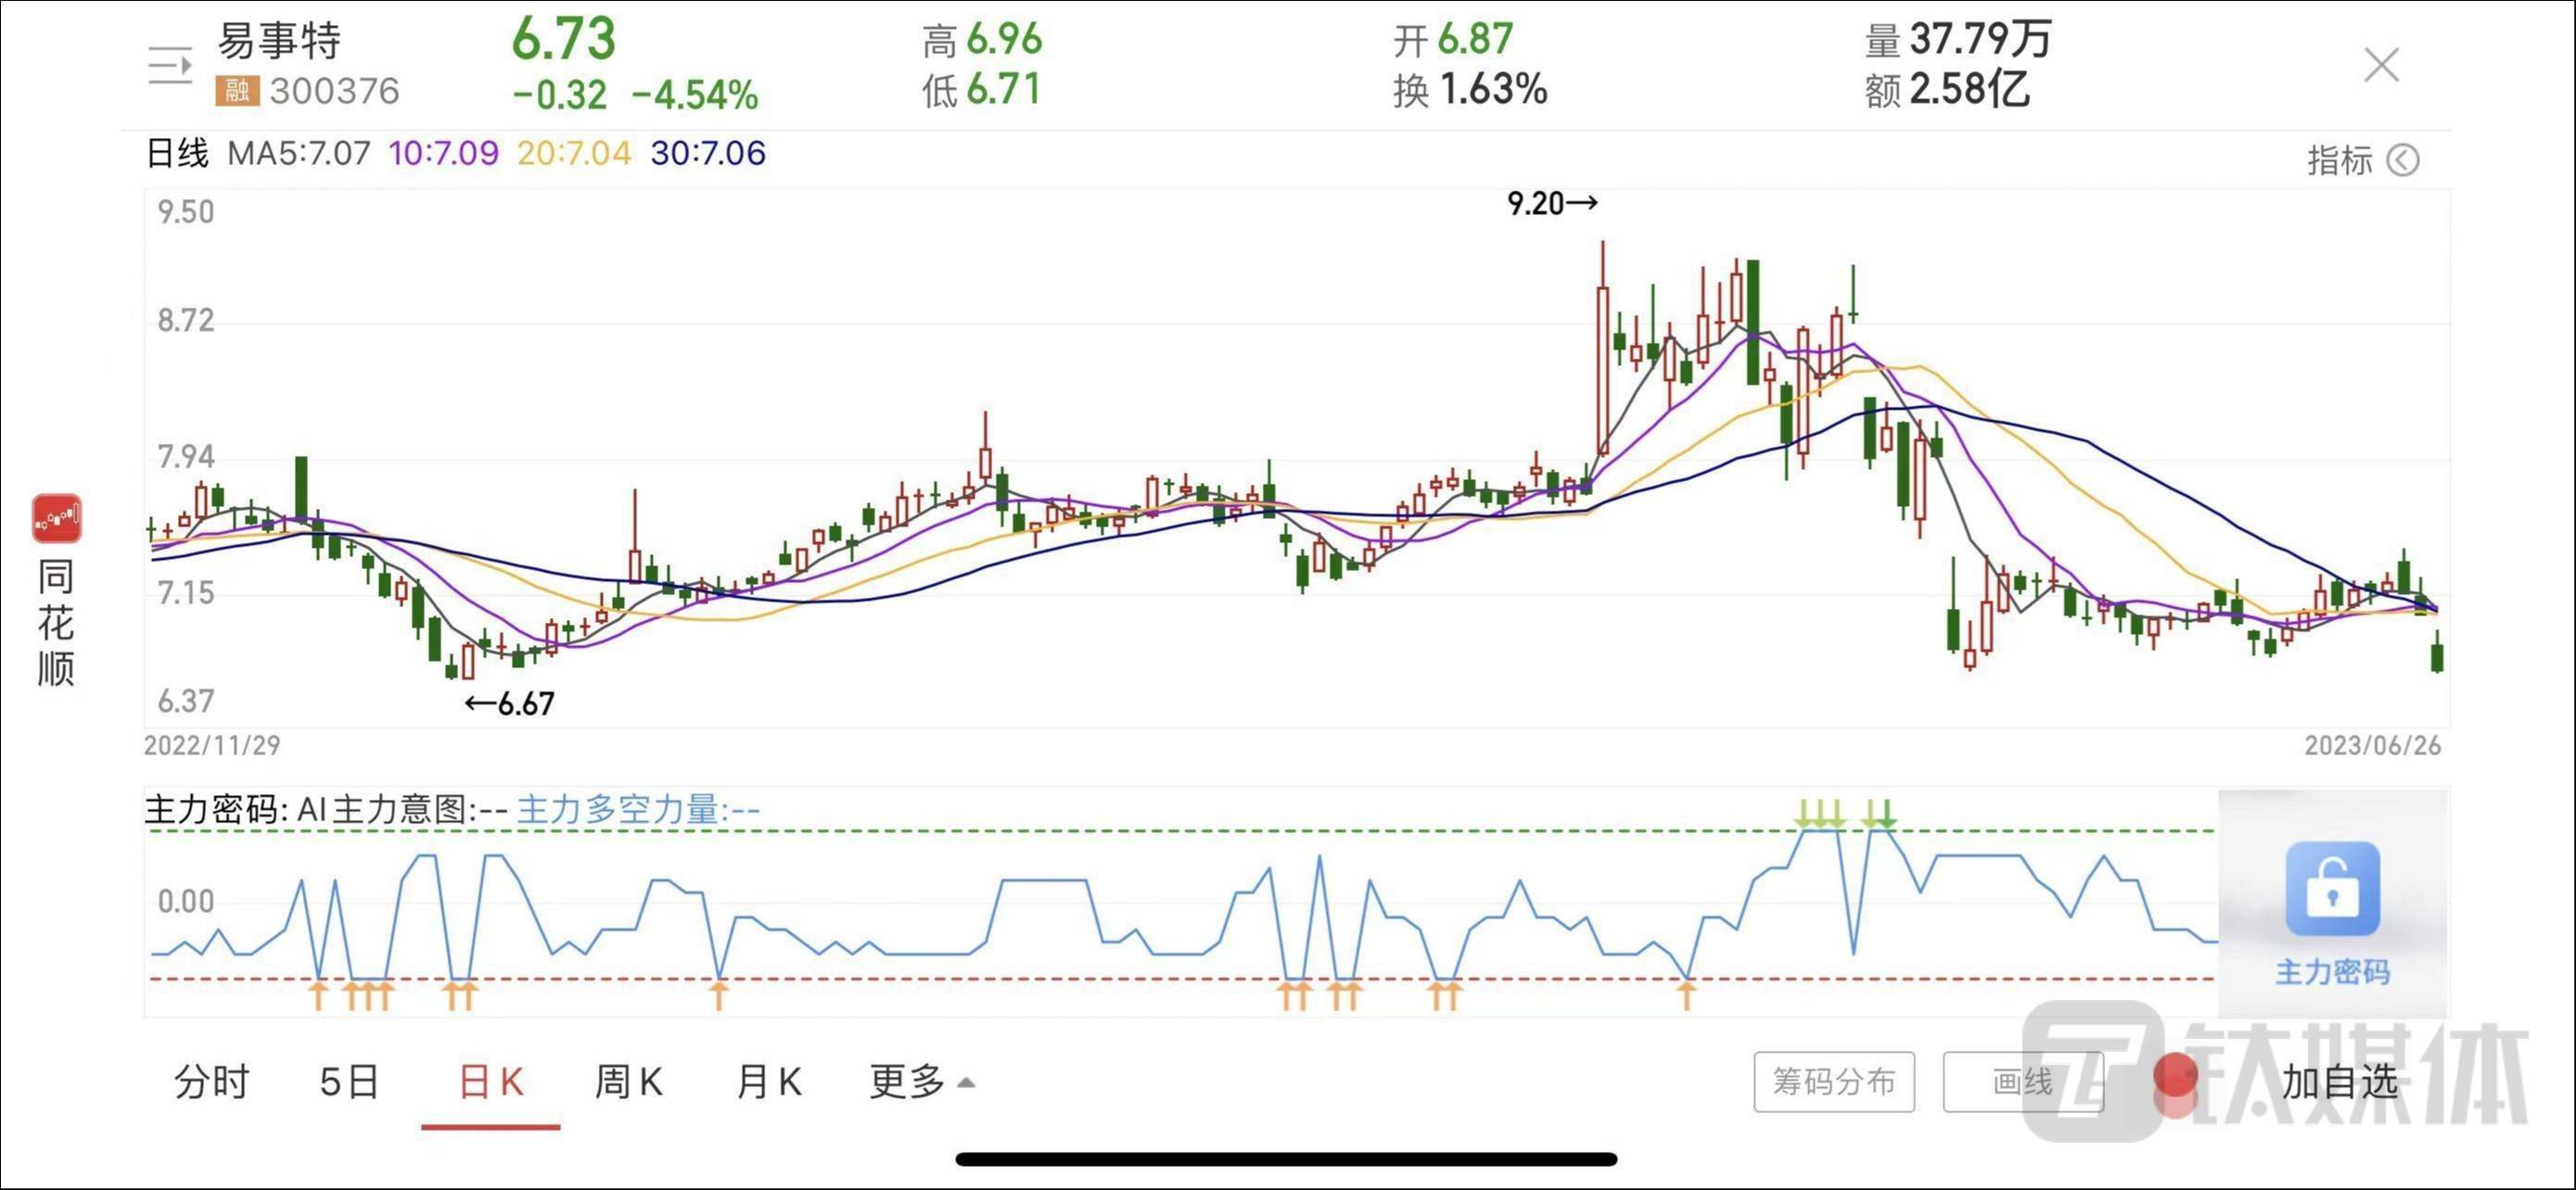Screen dimensions: 2576x1190
Task: Tap the stock code 300376
Action: [x=335, y=92]
